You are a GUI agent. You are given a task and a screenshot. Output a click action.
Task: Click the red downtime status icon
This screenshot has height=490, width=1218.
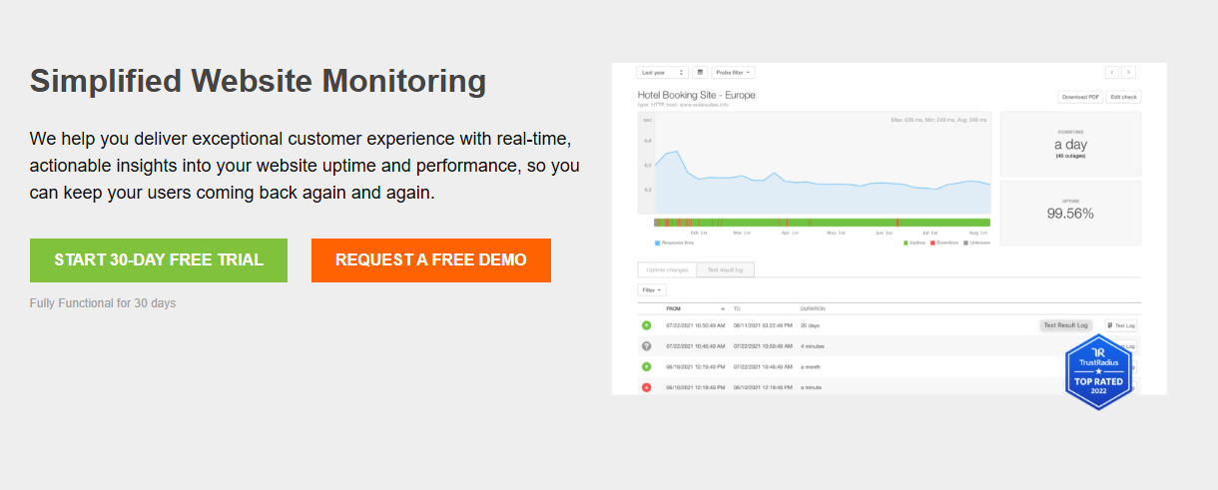(x=646, y=387)
